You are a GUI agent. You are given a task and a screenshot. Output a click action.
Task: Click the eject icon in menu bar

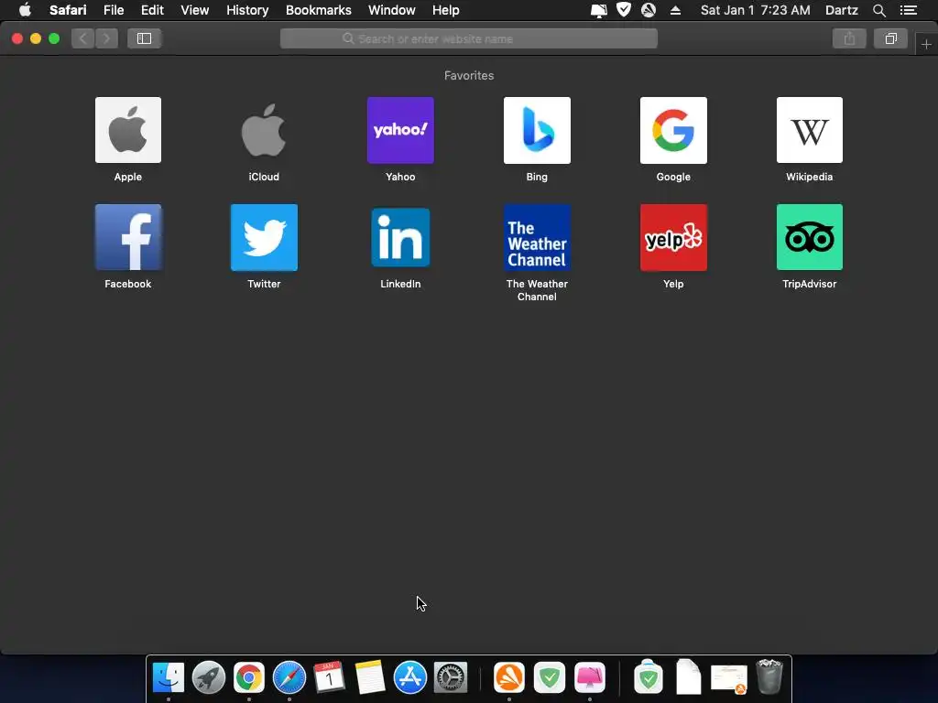coord(675,10)
